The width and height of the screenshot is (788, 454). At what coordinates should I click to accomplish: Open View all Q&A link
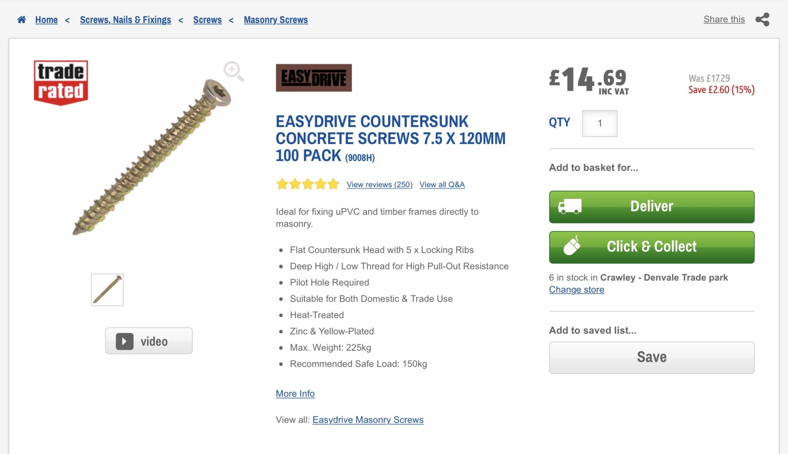tap(442, 184)
